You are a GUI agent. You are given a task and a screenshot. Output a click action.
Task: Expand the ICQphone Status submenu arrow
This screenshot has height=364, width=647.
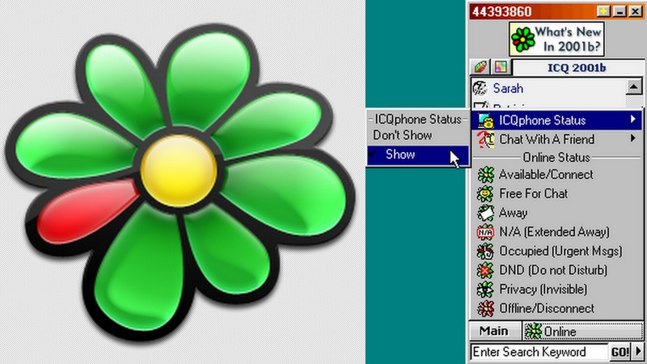[x=633, y=121]
